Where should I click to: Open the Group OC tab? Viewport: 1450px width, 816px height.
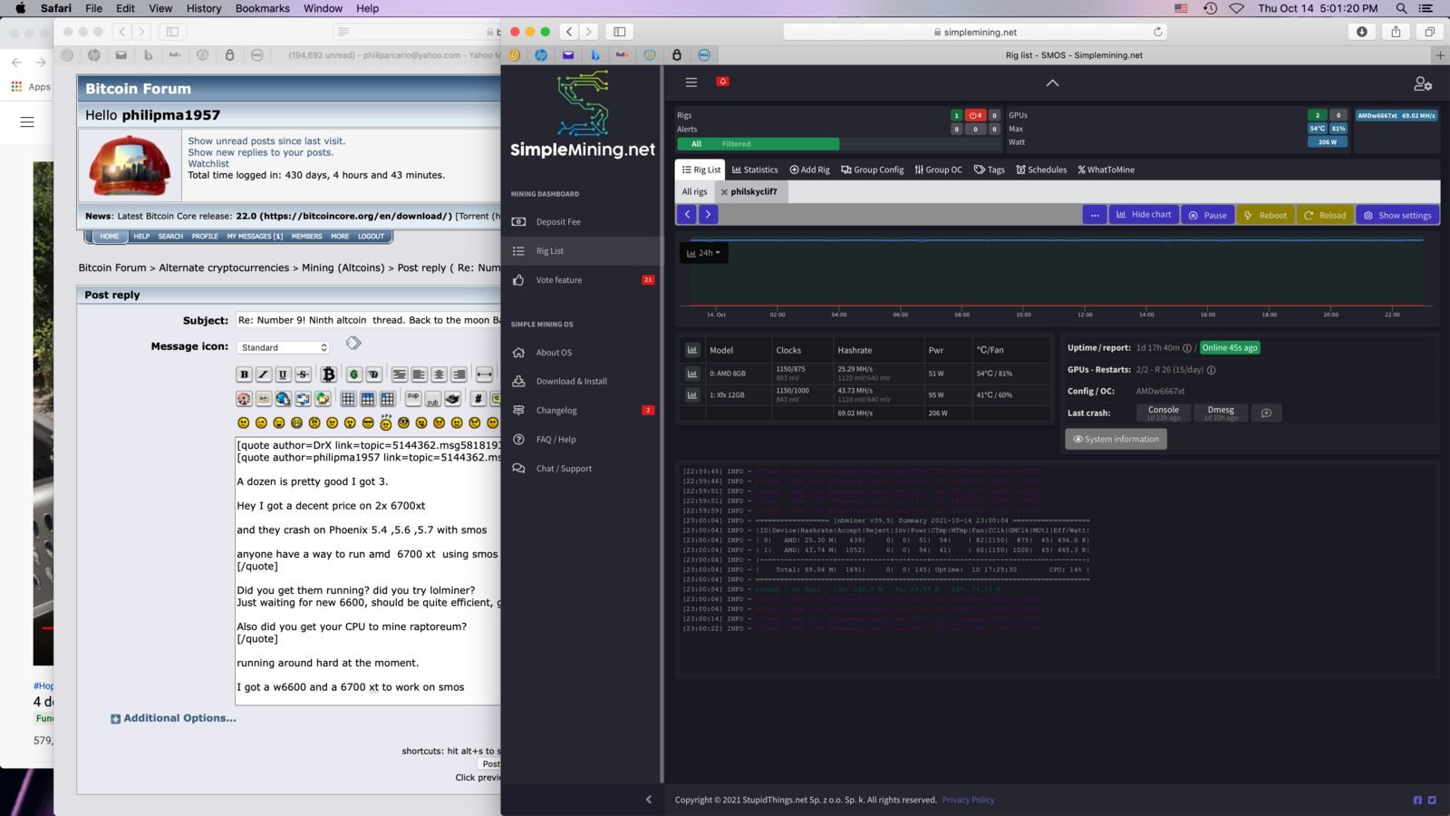click(938, 170)
